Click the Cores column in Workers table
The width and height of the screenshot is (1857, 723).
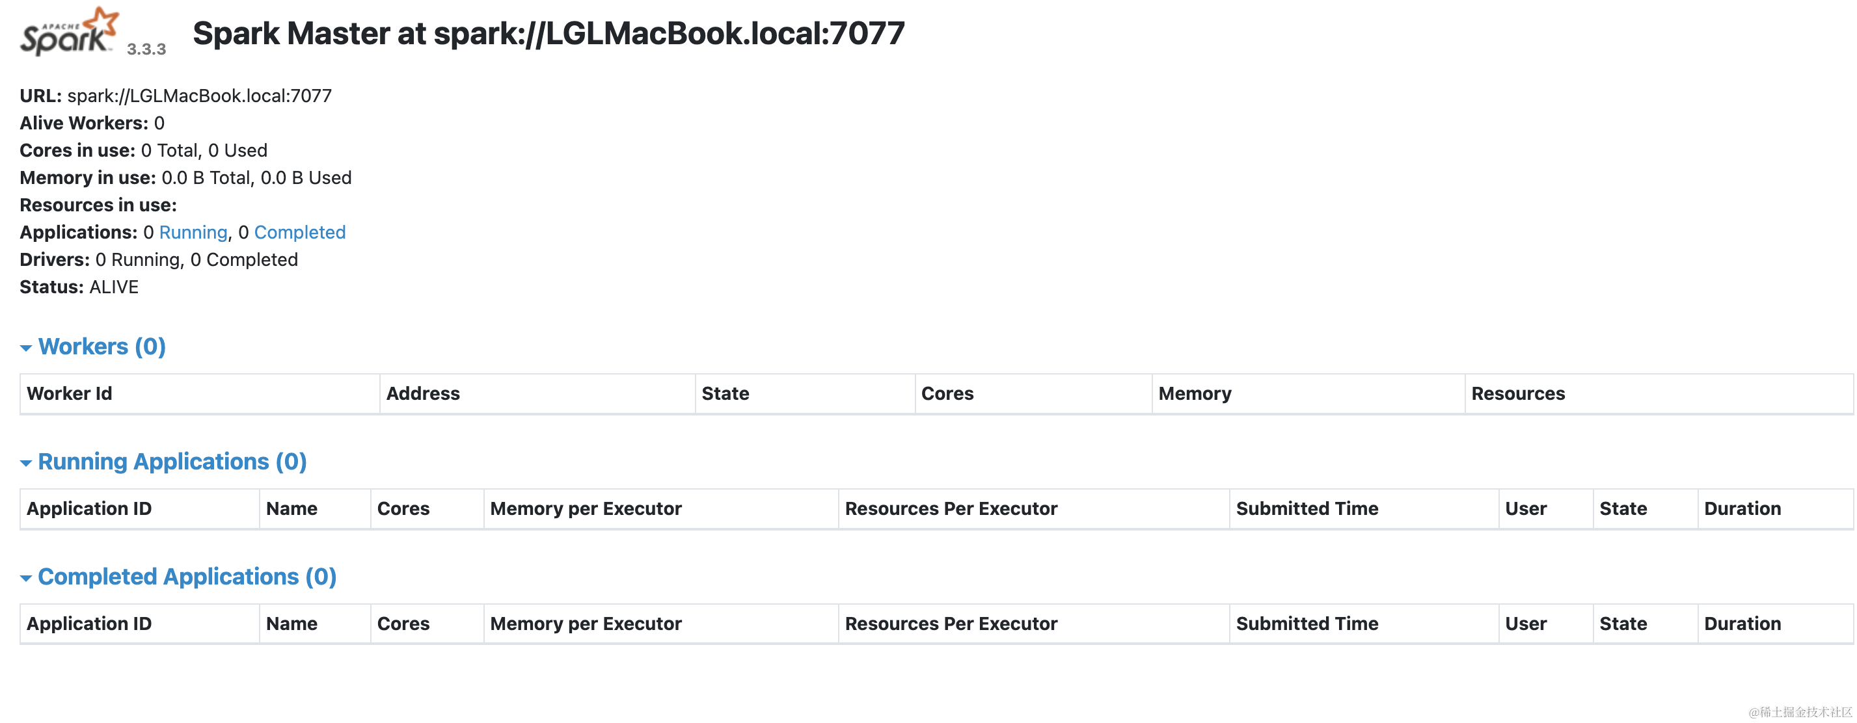click(x=947, y=393)
